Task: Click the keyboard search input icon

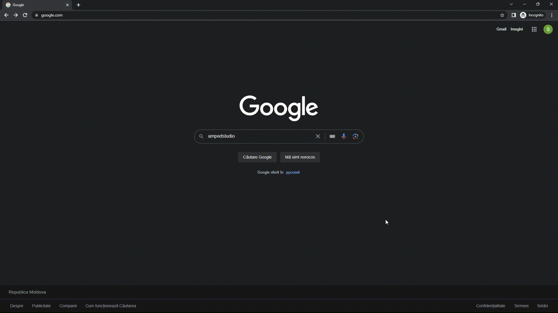Action: (332, 136)
